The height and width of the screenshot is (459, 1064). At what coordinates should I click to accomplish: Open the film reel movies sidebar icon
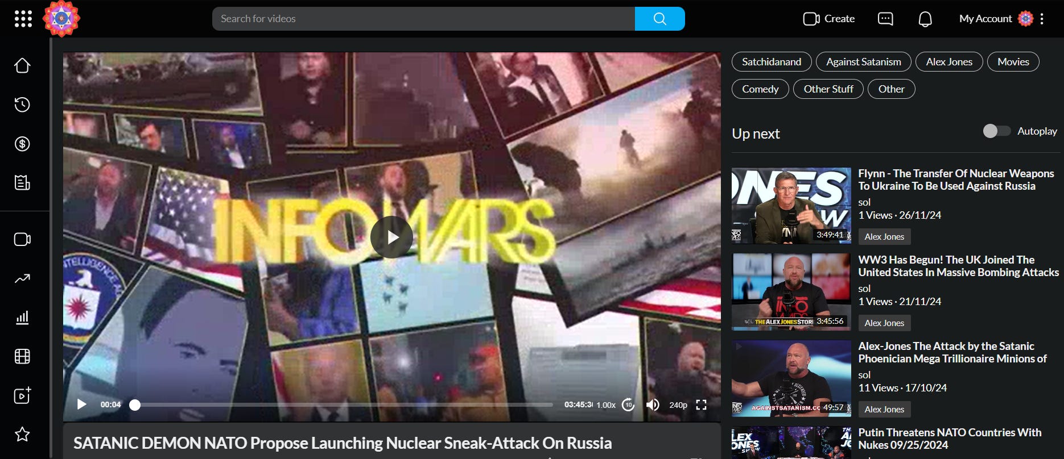tap(22, 356)
